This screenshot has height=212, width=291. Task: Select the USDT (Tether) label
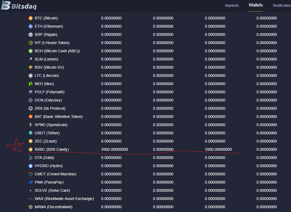47,133
